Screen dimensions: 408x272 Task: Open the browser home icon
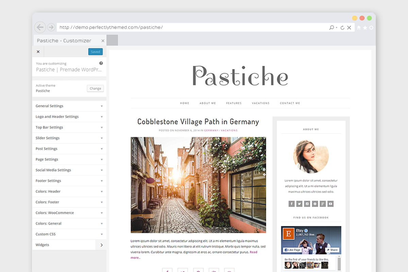359,28
